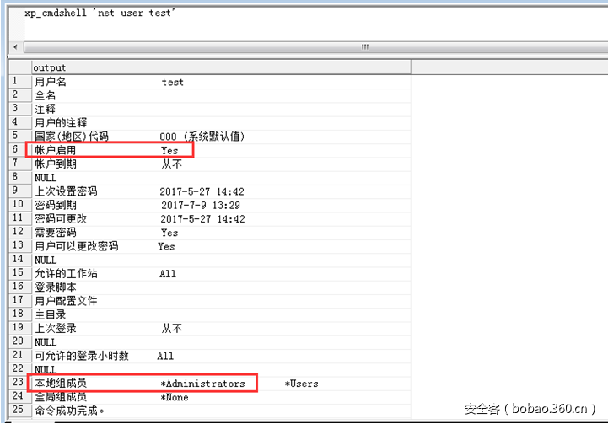
Task: Click row number header 6
Action: click(20, 150)
